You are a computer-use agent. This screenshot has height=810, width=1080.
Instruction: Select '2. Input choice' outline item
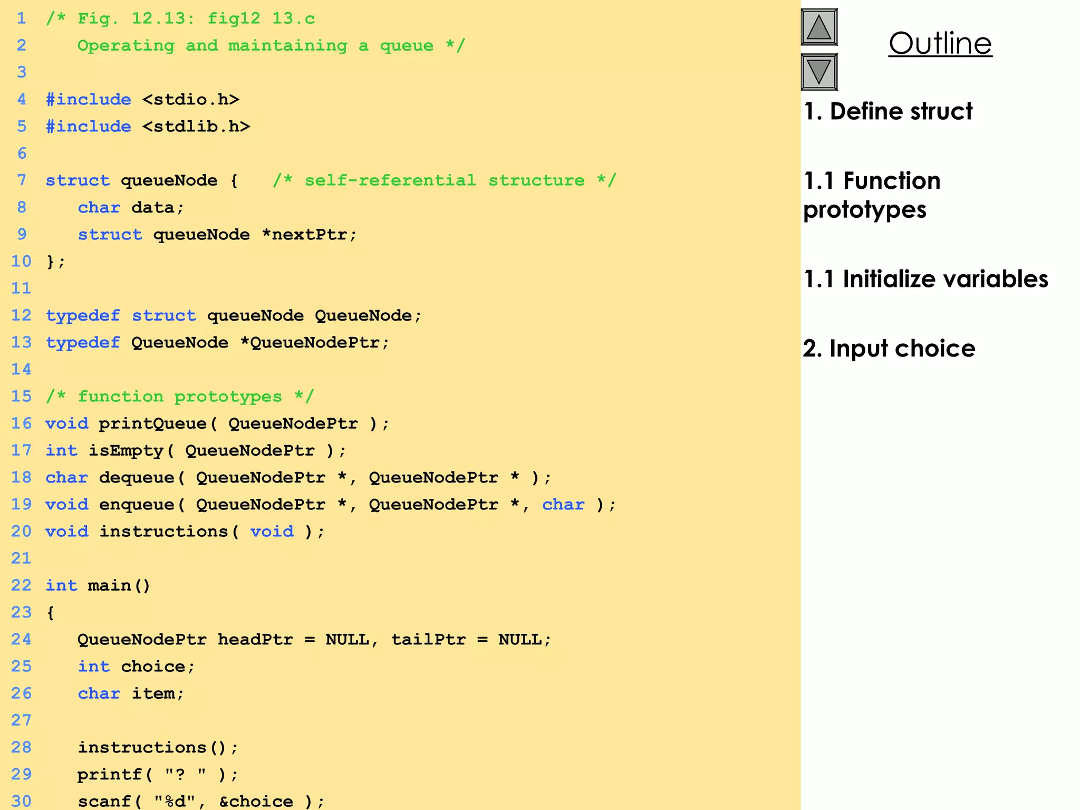(x=889, y=349)
